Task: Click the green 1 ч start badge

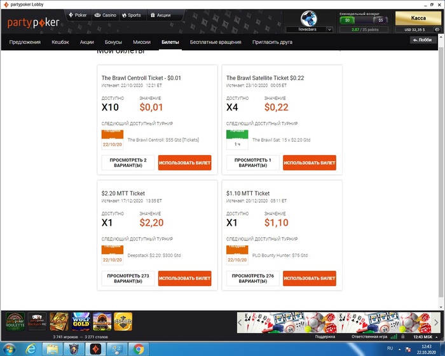Action: click(237, 140)
